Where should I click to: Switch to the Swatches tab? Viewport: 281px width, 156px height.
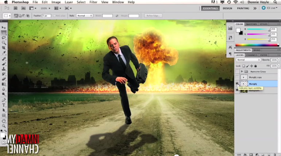[251, 24]
